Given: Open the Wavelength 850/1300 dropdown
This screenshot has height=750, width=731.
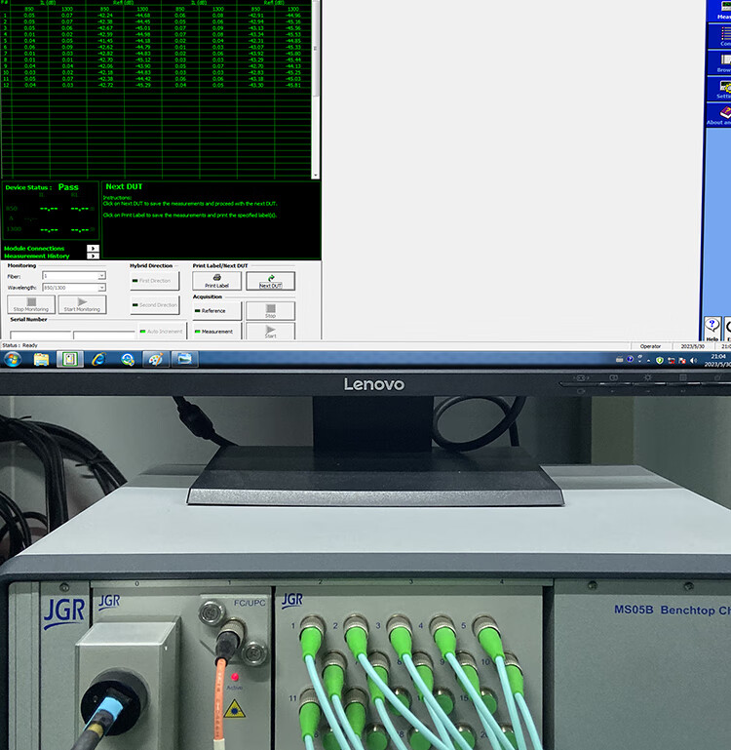Looking at the screenshot, I should point(74,288).
